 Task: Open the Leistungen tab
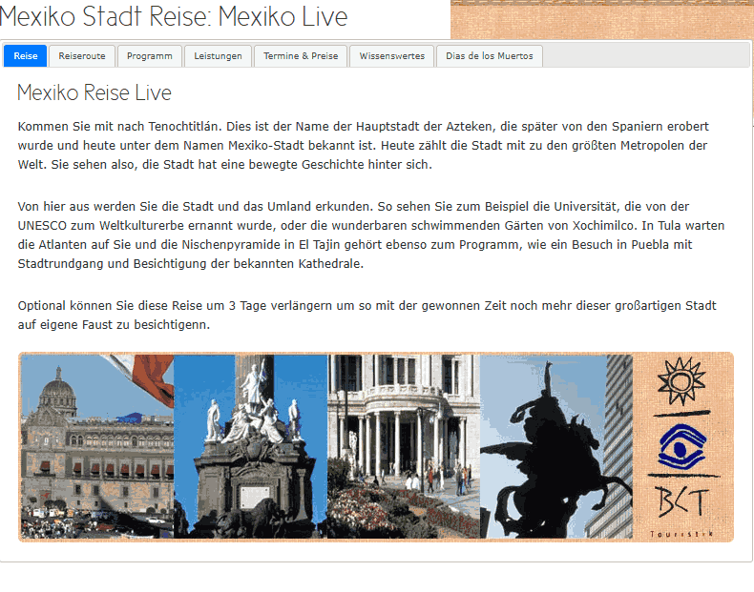218,55
